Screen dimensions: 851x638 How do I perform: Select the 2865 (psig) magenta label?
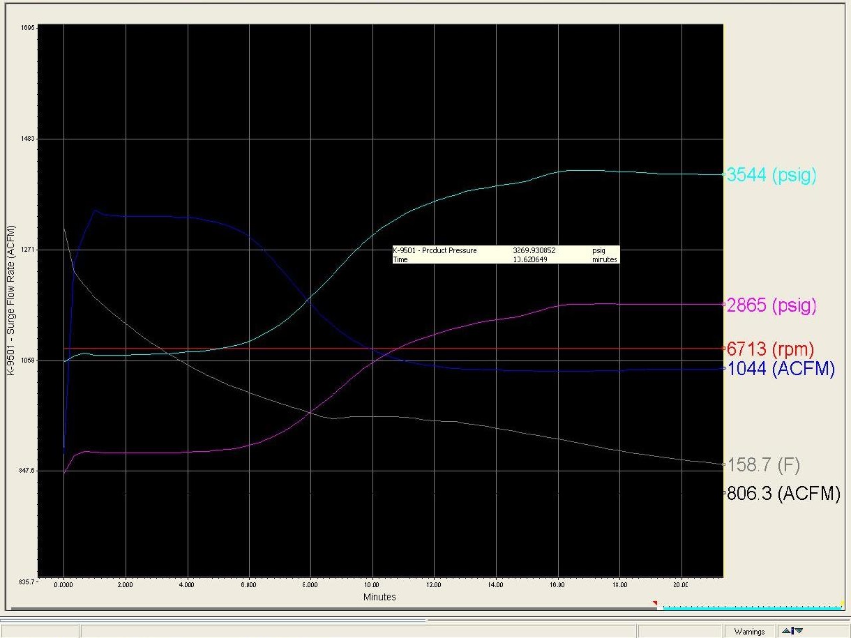771,305
